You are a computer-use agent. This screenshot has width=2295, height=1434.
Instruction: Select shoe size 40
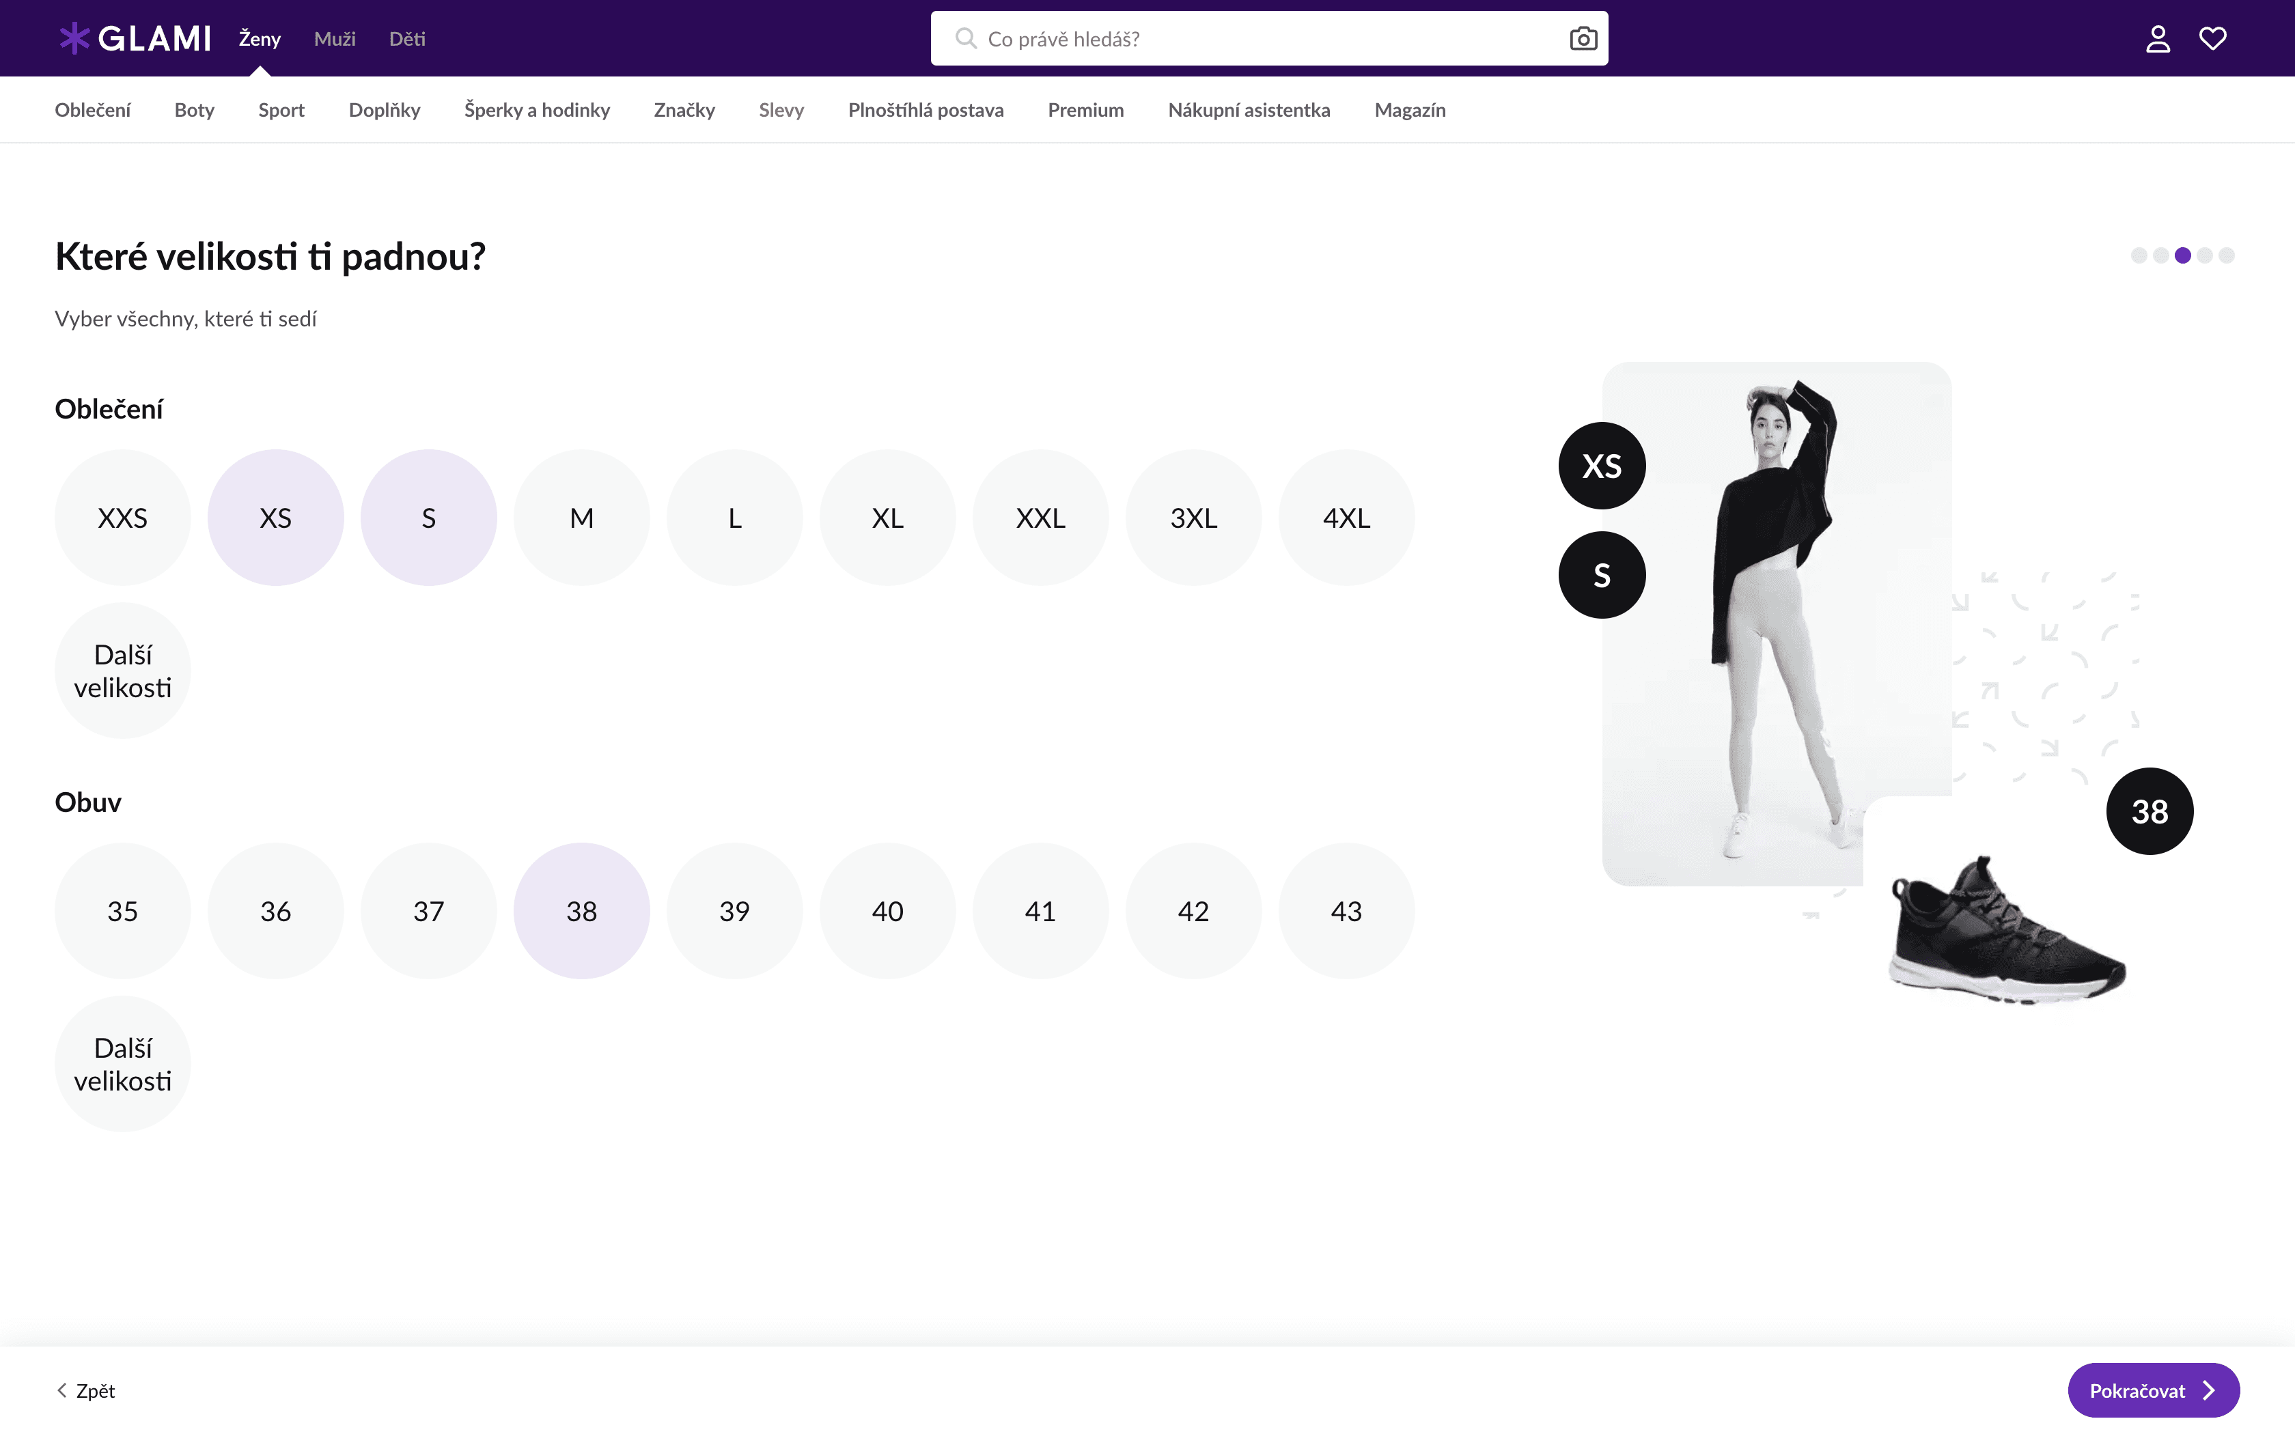tap(887, 912)
